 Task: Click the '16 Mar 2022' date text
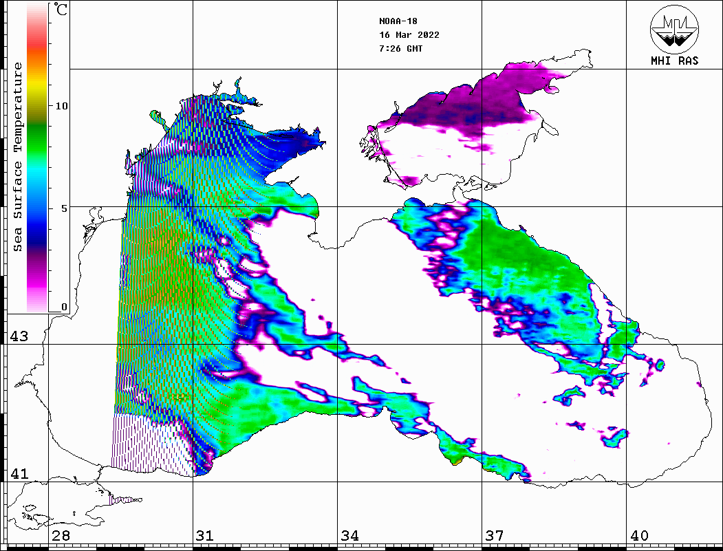pos(409,35)
